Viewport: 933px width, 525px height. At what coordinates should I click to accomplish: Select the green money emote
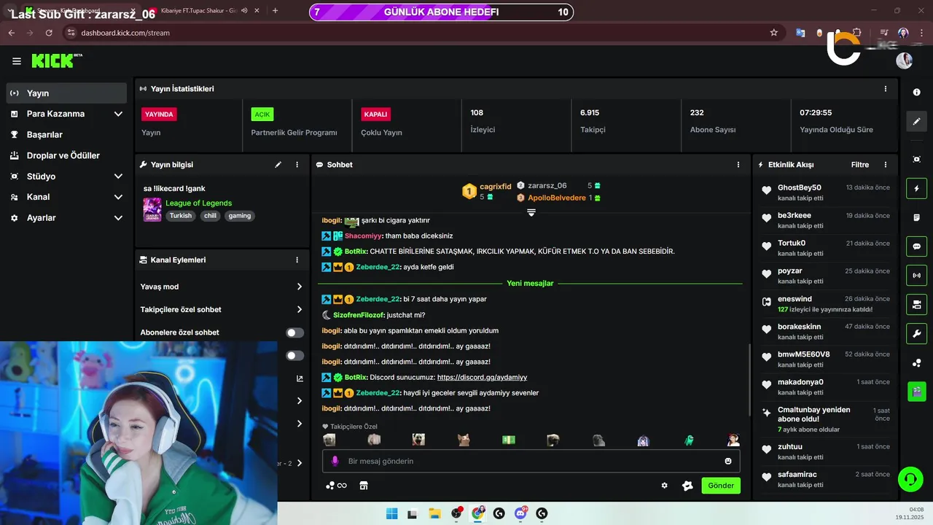point(509,440)
